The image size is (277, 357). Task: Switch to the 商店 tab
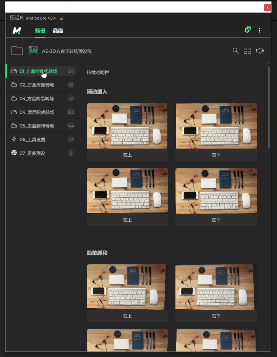pyautogui.click(x=58, y=31)
